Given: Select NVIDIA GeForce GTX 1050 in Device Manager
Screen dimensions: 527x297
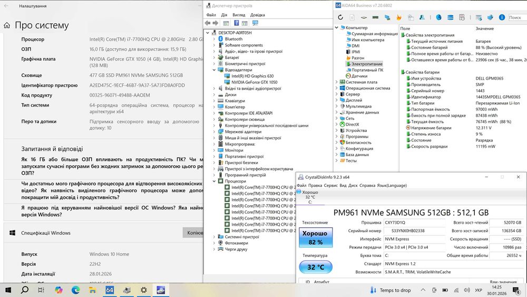Looking at the screenshot, I should coord(254,82).
